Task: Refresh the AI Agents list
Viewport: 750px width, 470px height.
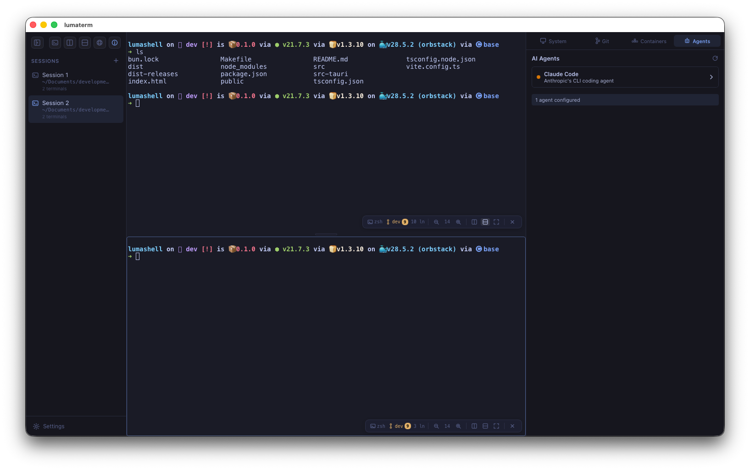Action: pos(715,58)
